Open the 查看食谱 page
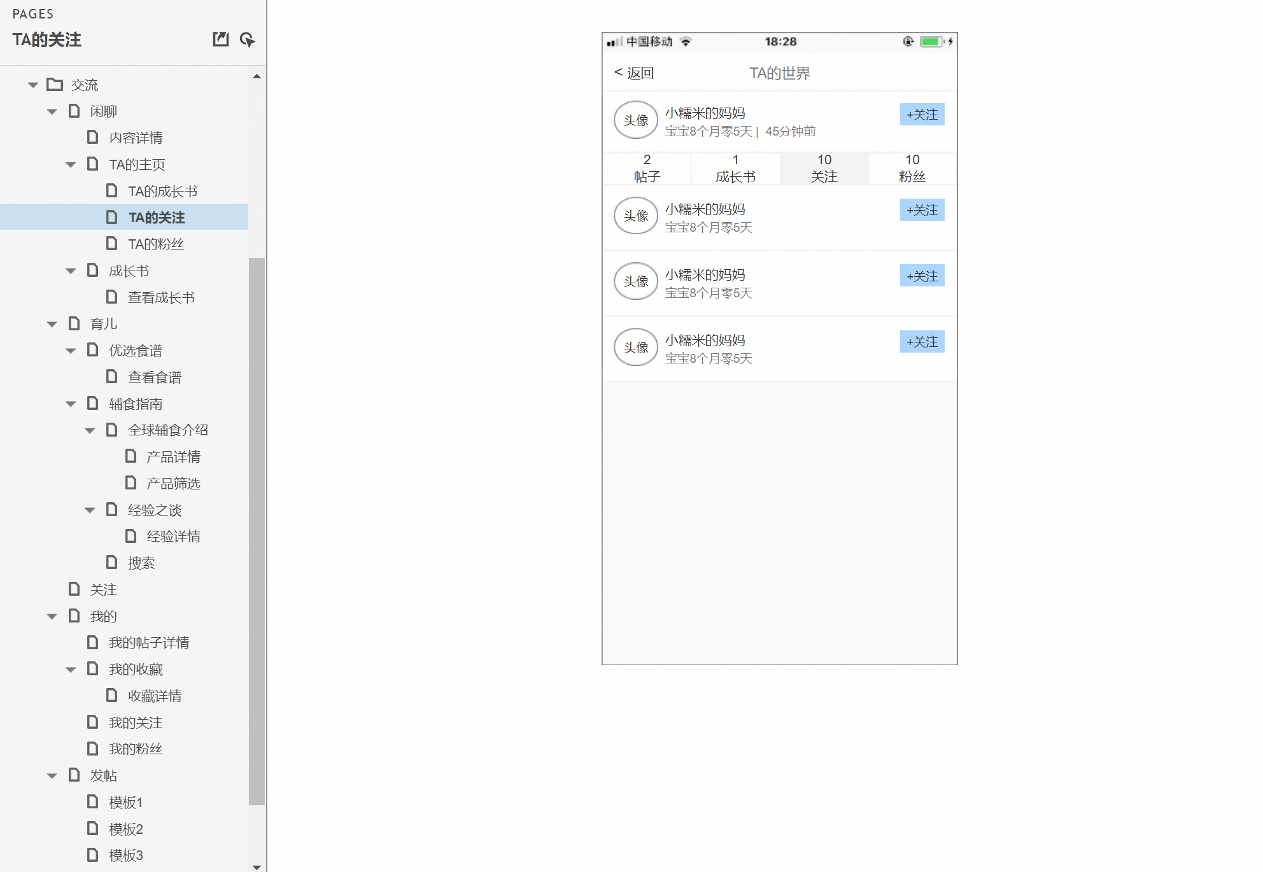Viewport: 1263px width, 872px height. (155, 377)
